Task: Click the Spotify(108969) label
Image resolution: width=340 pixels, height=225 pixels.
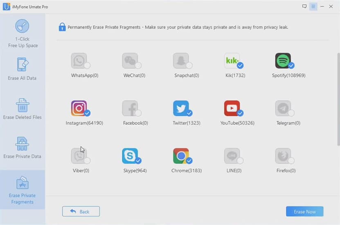Action: 288,75
